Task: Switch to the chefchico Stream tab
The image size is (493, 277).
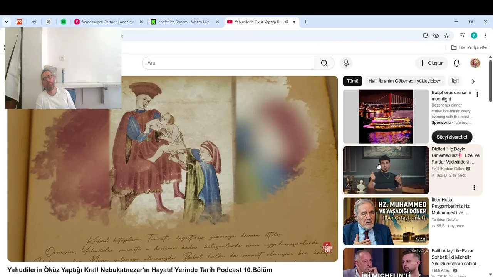Action: tap(185, 22)
